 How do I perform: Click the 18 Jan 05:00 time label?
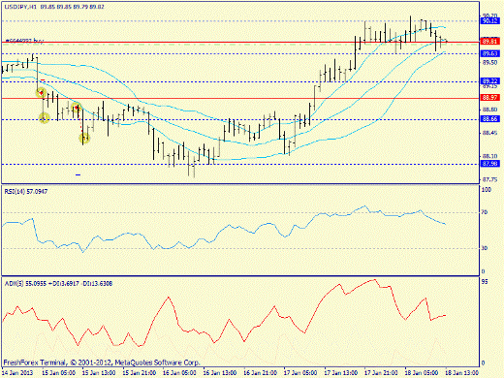(422, 373)
